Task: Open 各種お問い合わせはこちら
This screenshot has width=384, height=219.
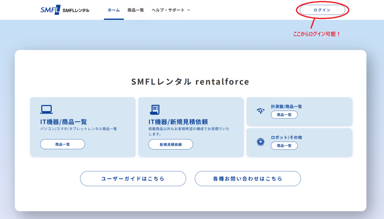Action: click(247, 178)
